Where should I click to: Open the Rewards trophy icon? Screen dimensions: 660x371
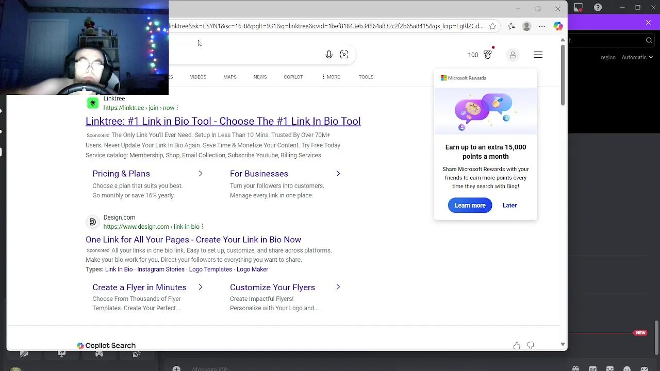tap(488, 55)
